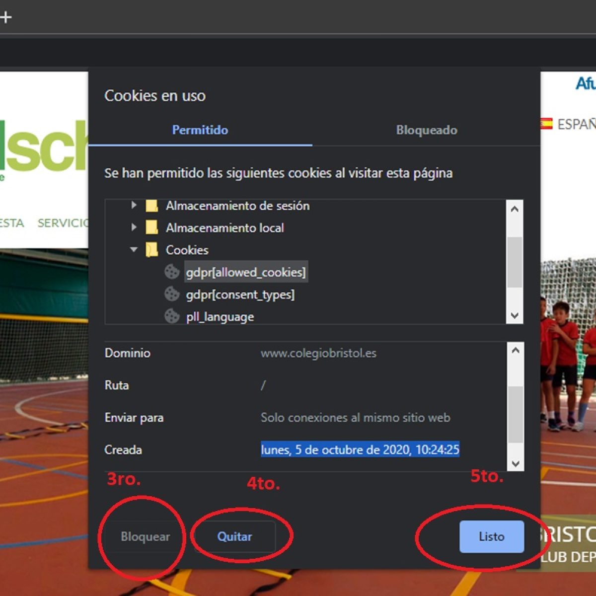Switch to the Permitido tab

click(x=200, y=130)
